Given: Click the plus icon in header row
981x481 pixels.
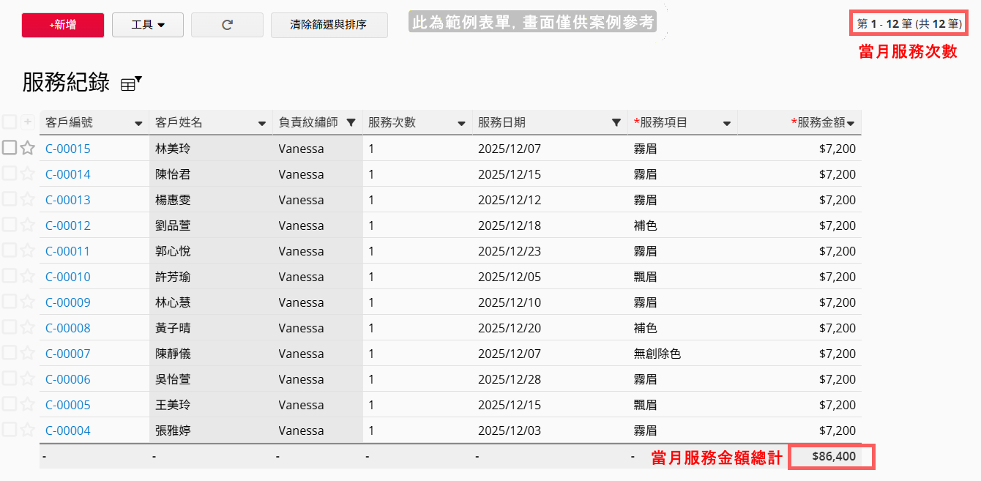Looking at the screenshot, I should coord(28,122).
